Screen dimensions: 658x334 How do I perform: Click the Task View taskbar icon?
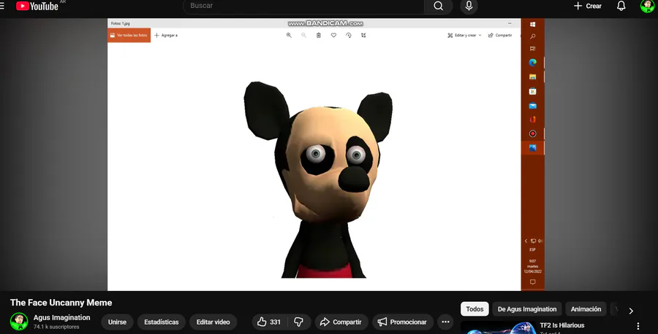click(x=532, y=49)
